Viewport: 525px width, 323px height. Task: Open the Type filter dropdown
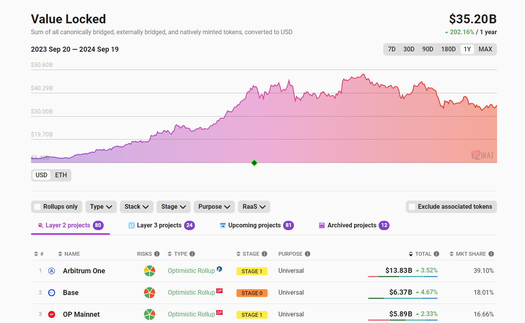[x=101, y=207]
